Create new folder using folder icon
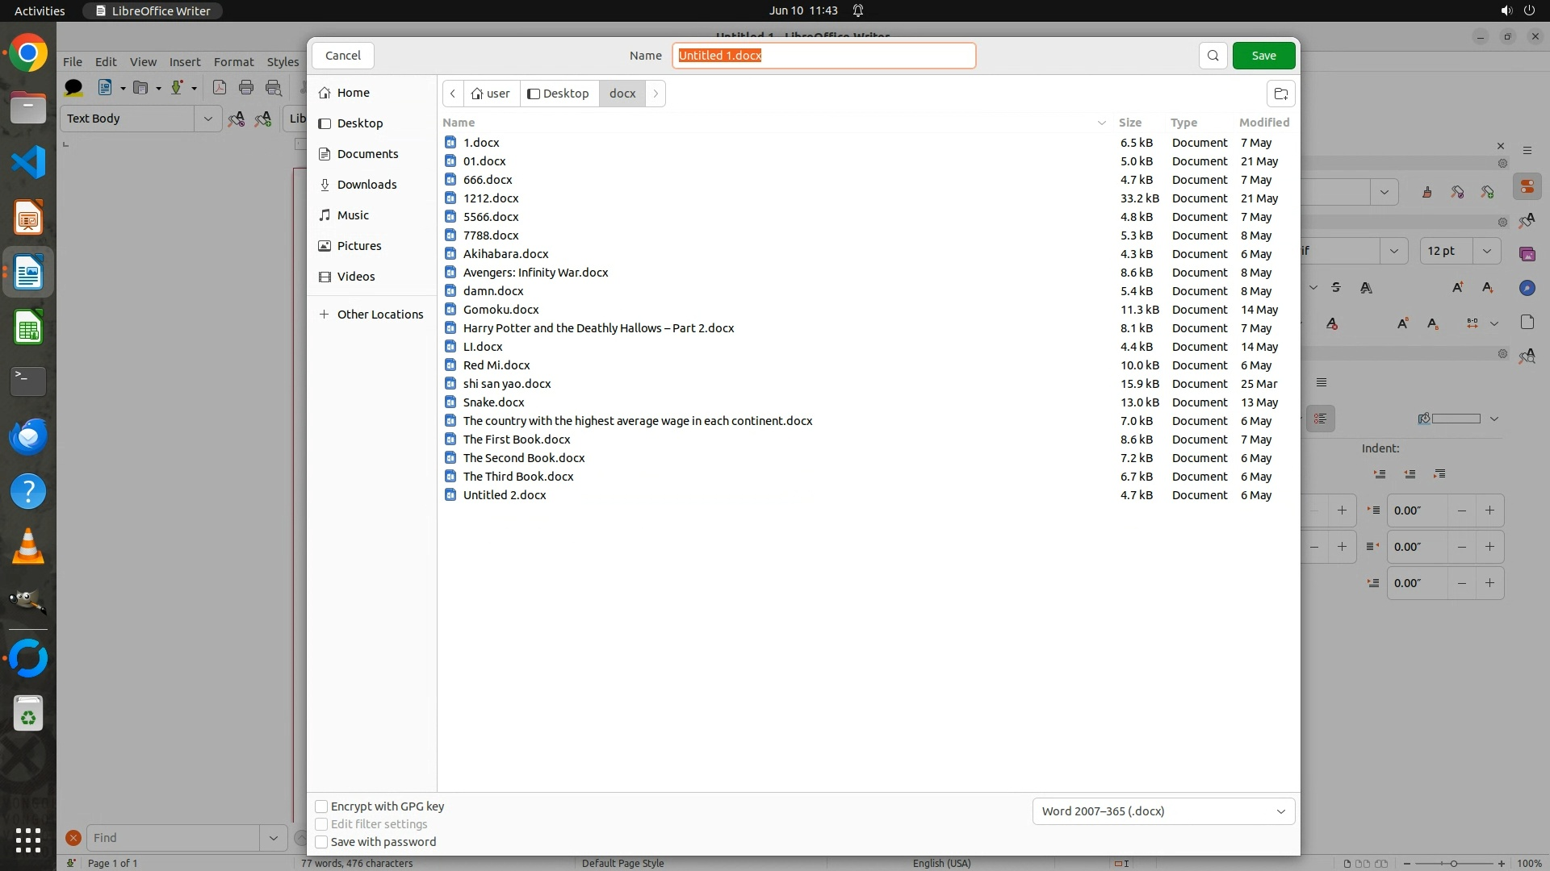 (1280, 94)
